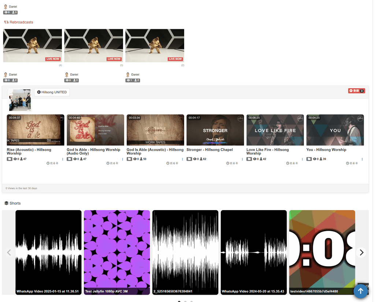
Task: Click '0 Views in the last 30 days'
Action: [x=21, y=189]
